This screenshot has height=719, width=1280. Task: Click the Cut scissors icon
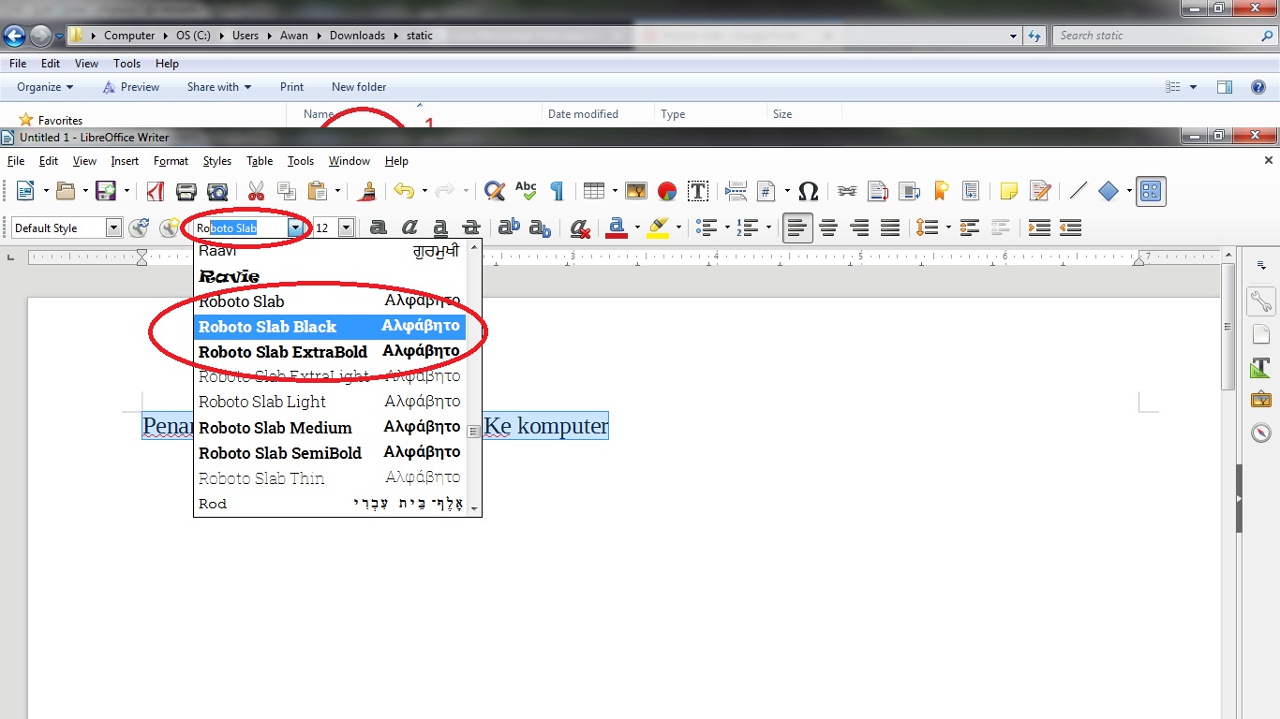256,191
